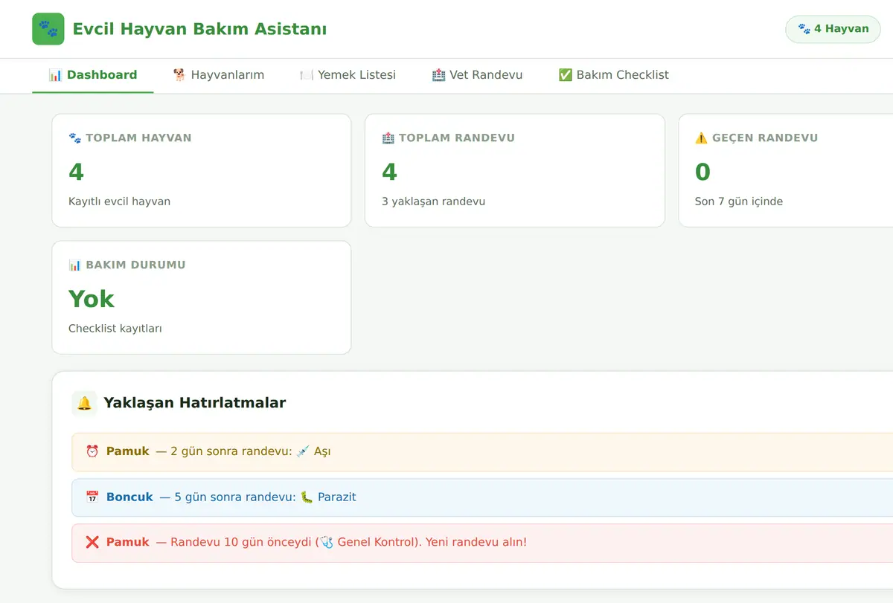Click the stethoscope icon before Genel Kontrol
The width and height of the screenshot is (893, 603).
click(327, 542)
